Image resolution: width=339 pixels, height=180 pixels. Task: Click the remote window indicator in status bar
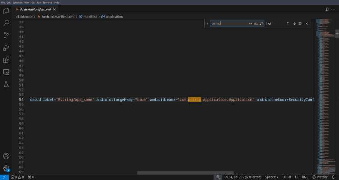click(4, 177)
